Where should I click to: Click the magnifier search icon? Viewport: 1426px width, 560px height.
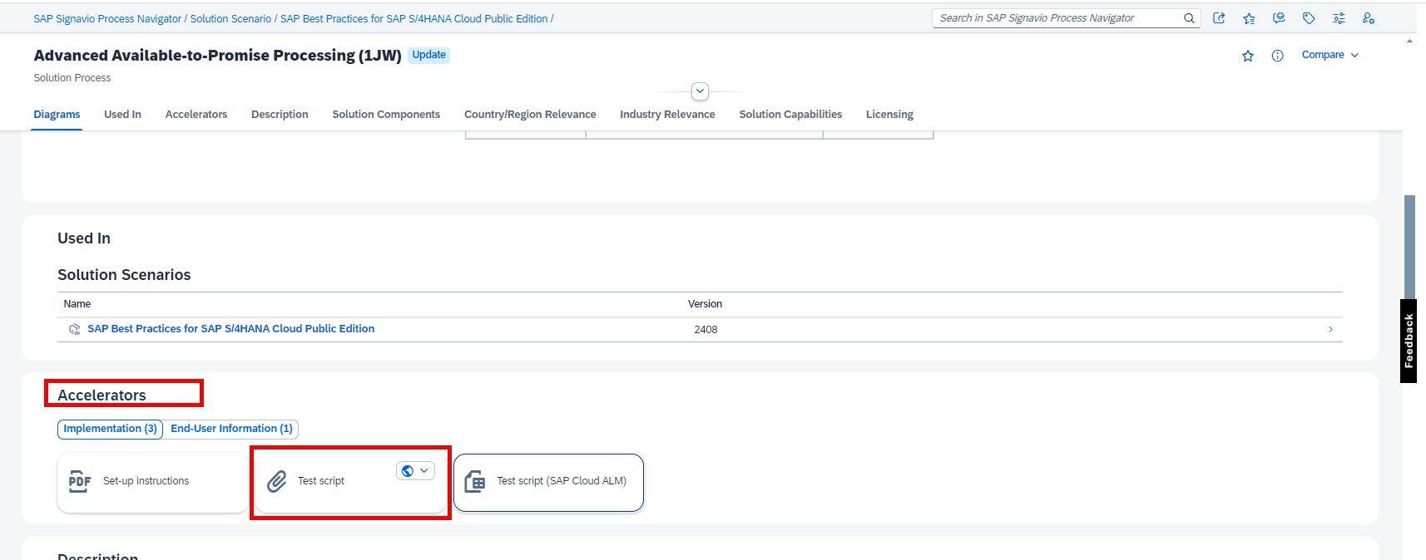(1189, 18)
